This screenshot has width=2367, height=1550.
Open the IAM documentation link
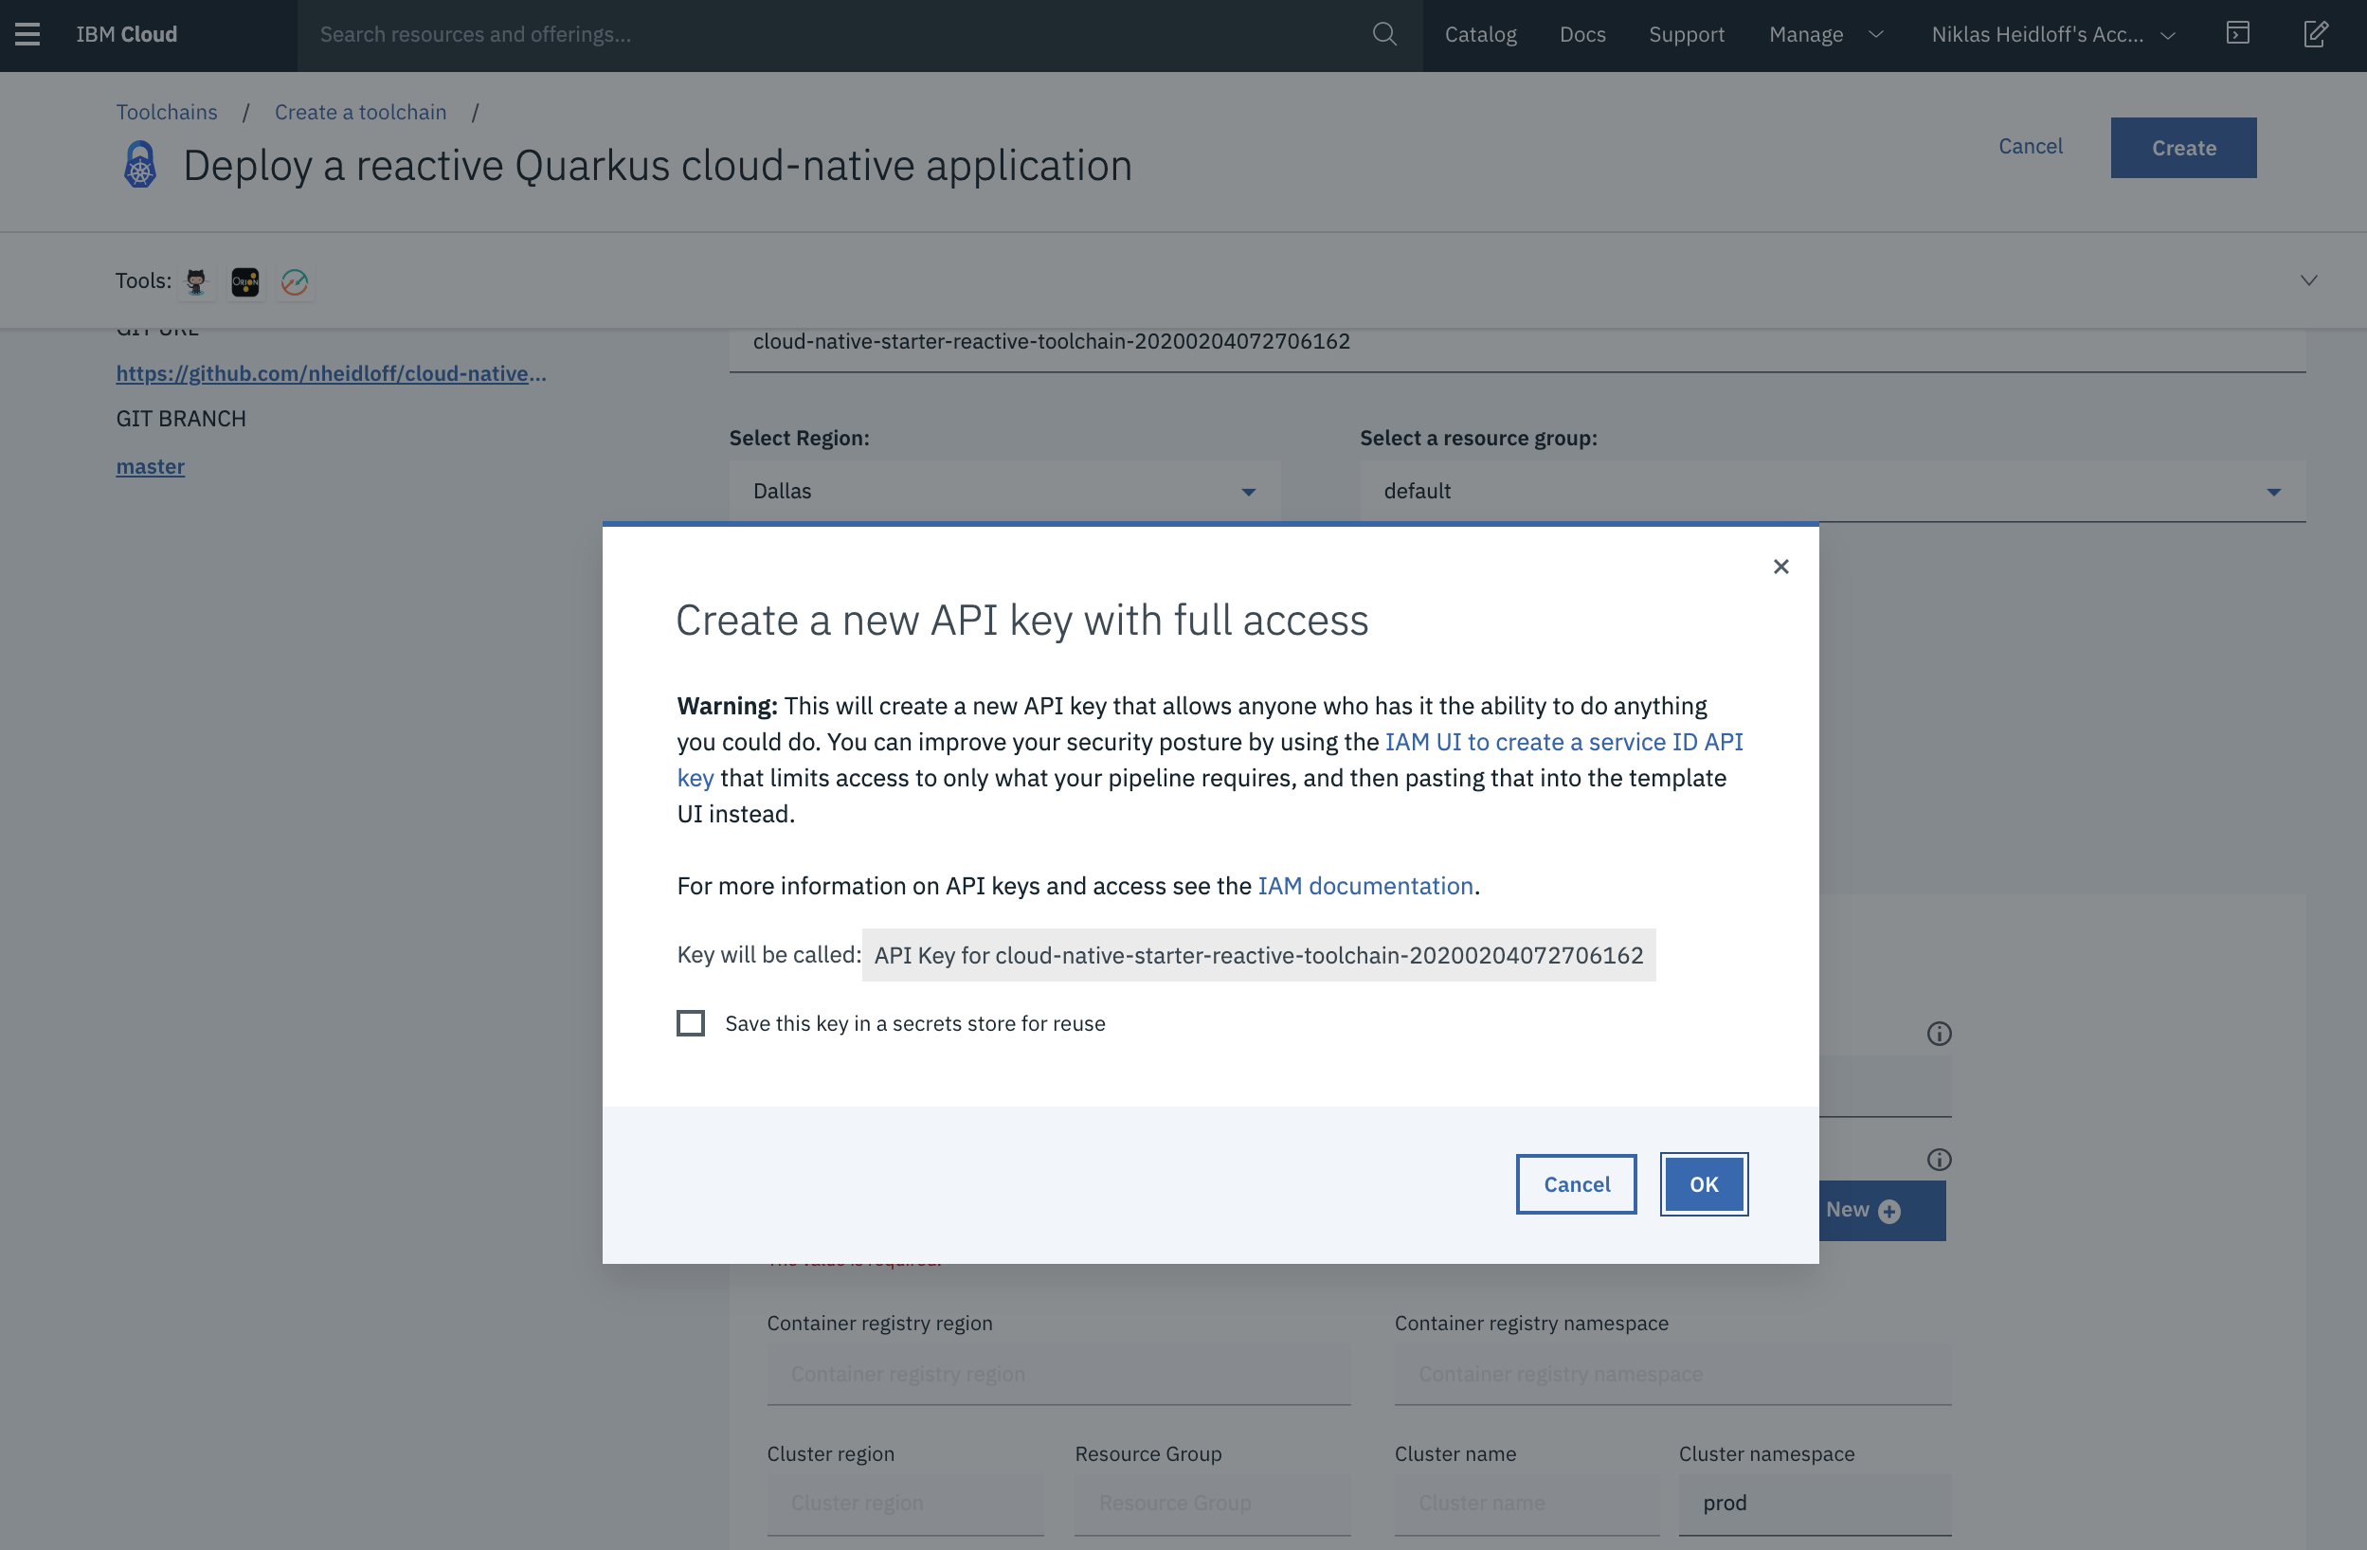pos(1364,885)
